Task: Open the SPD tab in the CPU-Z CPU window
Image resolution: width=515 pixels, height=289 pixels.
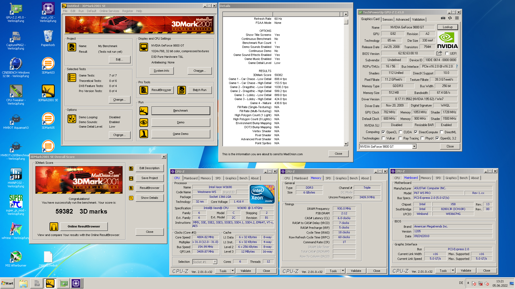Action: point(218,178)
